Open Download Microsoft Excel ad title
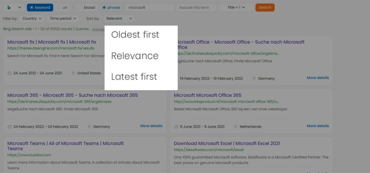The image size is (370, 173). tap(227, 144)
